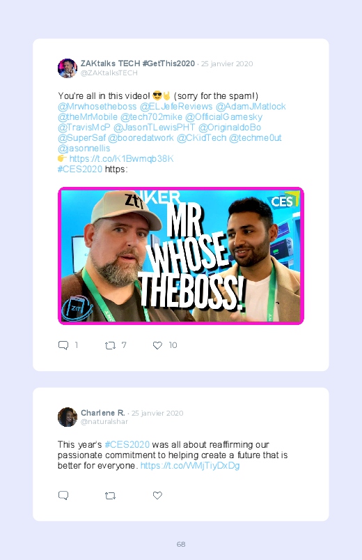Click the retweet icon on ZAKtalks tweet
The image size is (362, 560).
click(110, 345)
